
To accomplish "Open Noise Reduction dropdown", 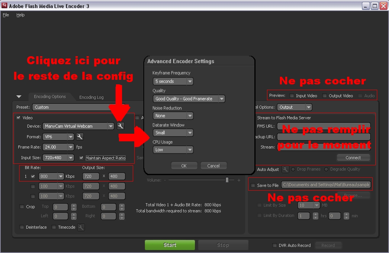I will tap(173, 115).
